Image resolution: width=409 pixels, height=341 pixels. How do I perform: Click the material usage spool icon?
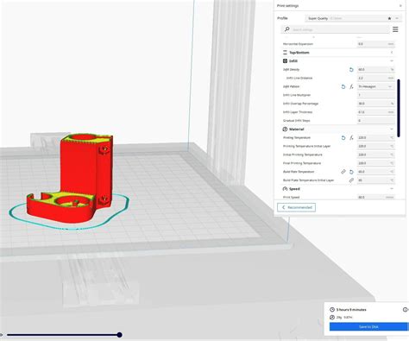point(332,317)
